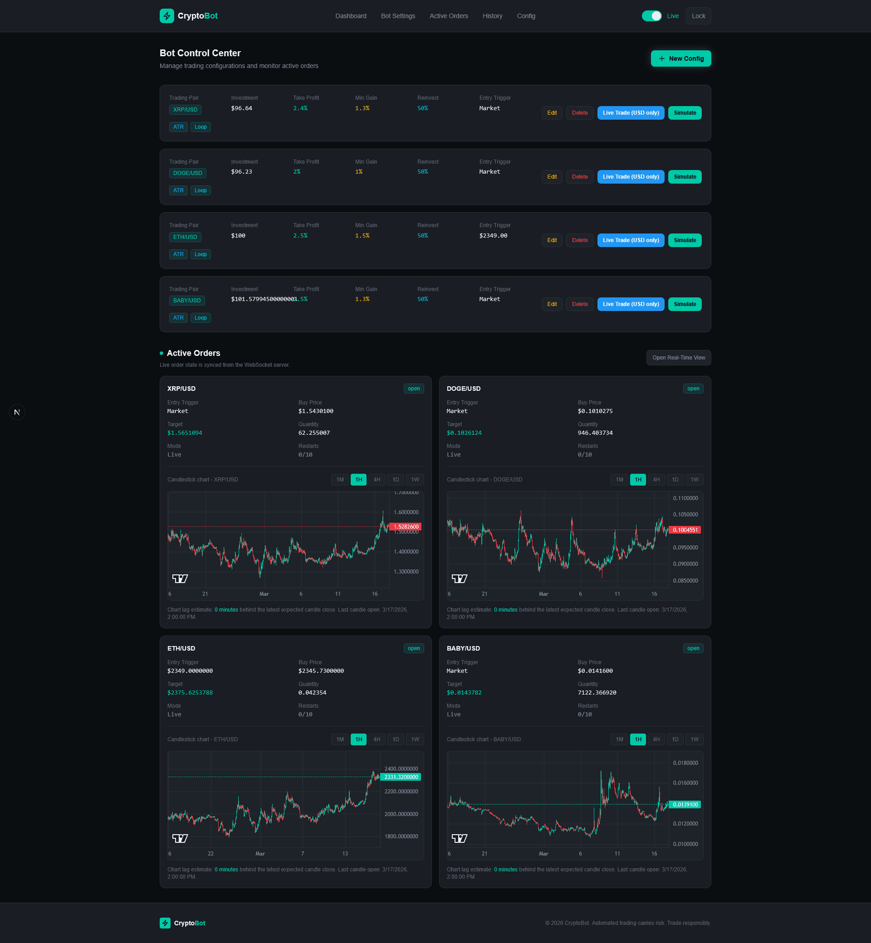This screenshot has height=943, width=871.
Task: Click the plus icon inside New Config button
Action: point(662,58)
